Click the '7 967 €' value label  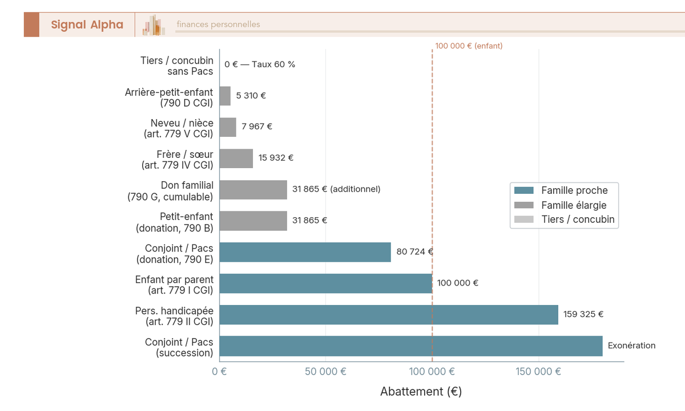click(x=257, y=127)
